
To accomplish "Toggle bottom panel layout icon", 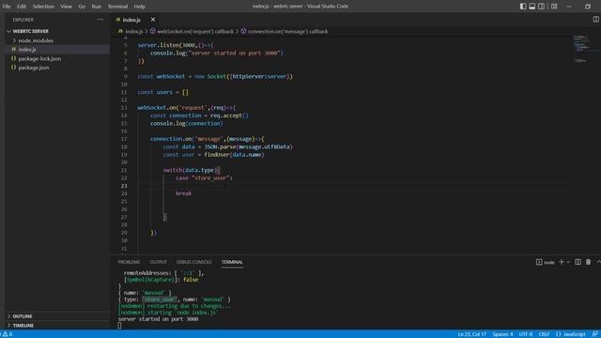I will pyautogui.click(x=532, y=7).
